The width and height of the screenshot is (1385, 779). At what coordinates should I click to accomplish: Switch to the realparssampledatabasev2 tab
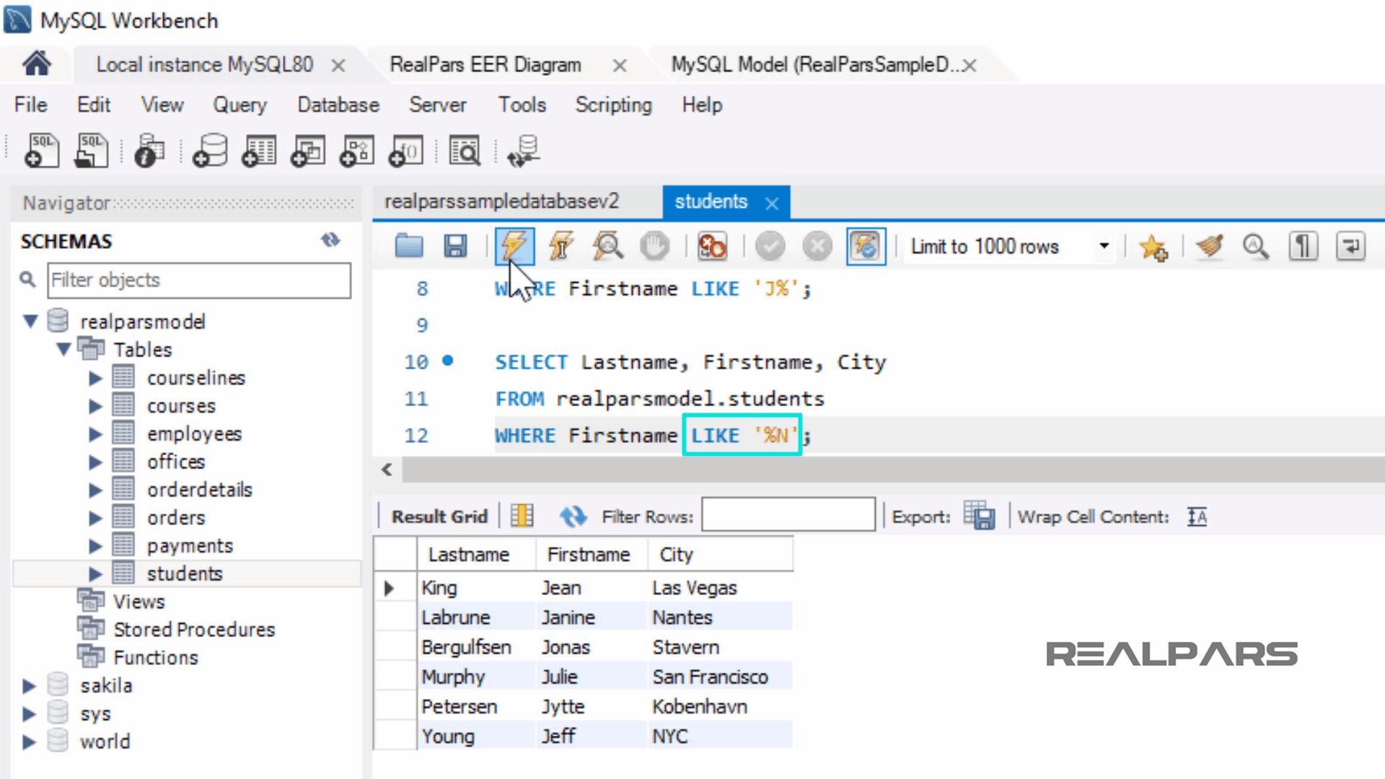502,202
